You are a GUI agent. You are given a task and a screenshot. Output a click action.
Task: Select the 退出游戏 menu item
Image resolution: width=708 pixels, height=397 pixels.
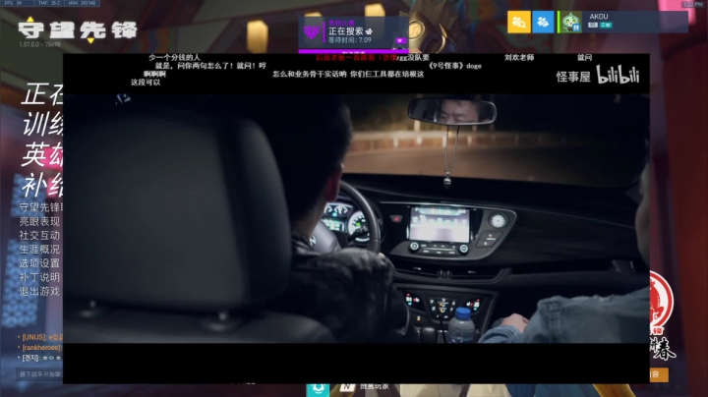[x=39, y=292]
